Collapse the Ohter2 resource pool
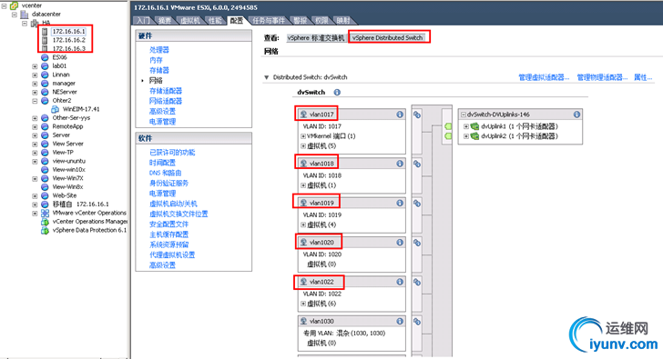The image size is (663, 359). tap(35, 101)
